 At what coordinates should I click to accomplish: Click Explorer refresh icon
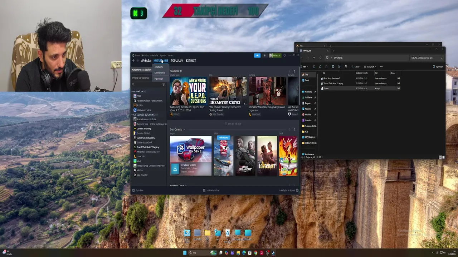coord(320,58)
